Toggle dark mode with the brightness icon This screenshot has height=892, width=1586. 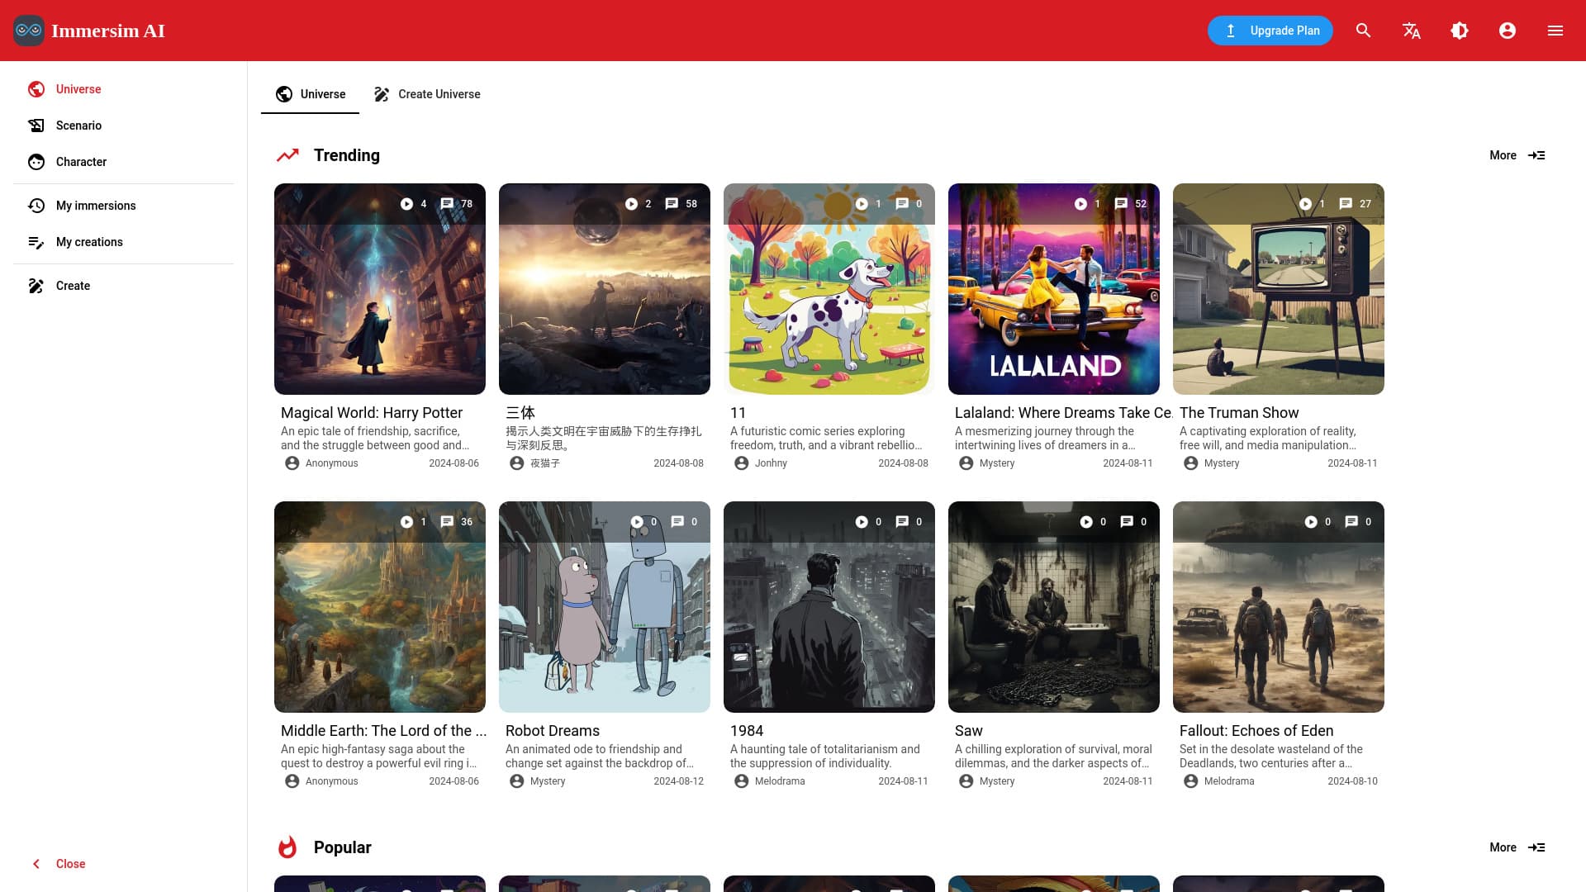[x=1460, y=31]
